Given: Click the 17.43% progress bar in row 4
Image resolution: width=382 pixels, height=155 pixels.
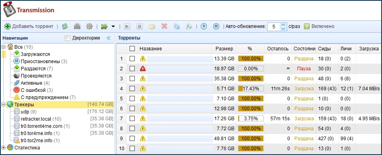Looking at the screenshot, I should (251, 89).
